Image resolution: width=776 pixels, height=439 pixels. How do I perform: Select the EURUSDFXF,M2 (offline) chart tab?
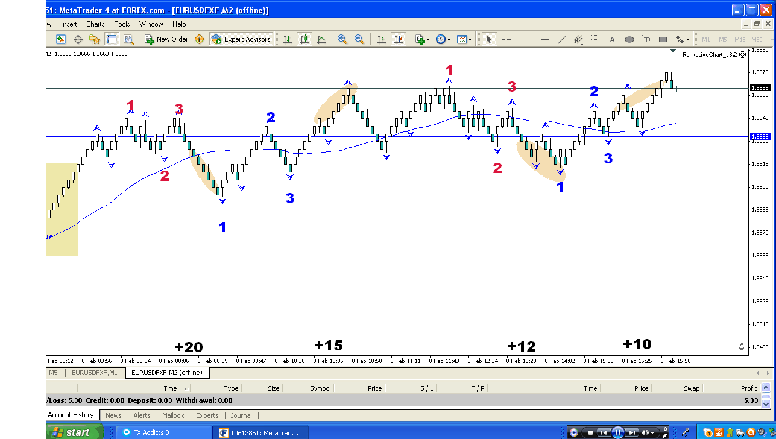click(167, 373)
